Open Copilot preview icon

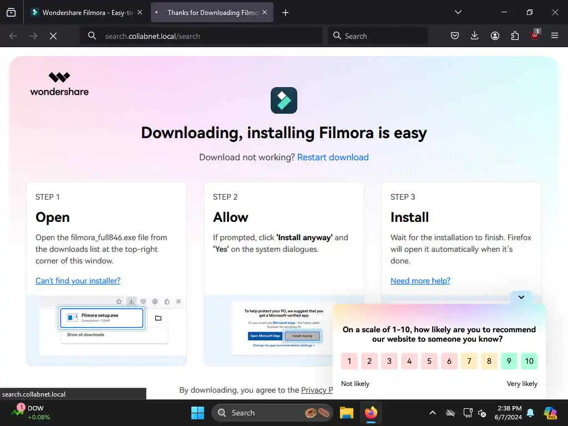550,413
